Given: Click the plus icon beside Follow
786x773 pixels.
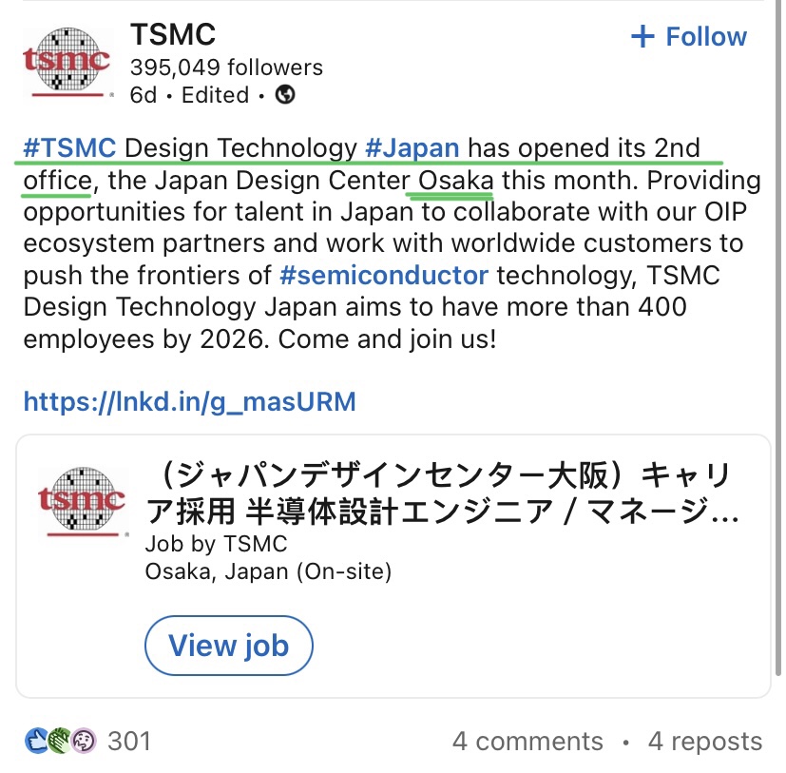Looking at the screenshot, I should (x=642, y=37).
